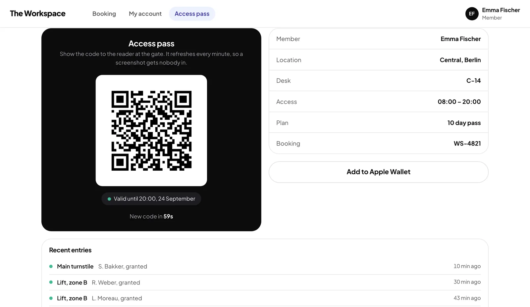Click the Desk field label
This screenshot has width=530, height=307.
(x=283, y=81)
